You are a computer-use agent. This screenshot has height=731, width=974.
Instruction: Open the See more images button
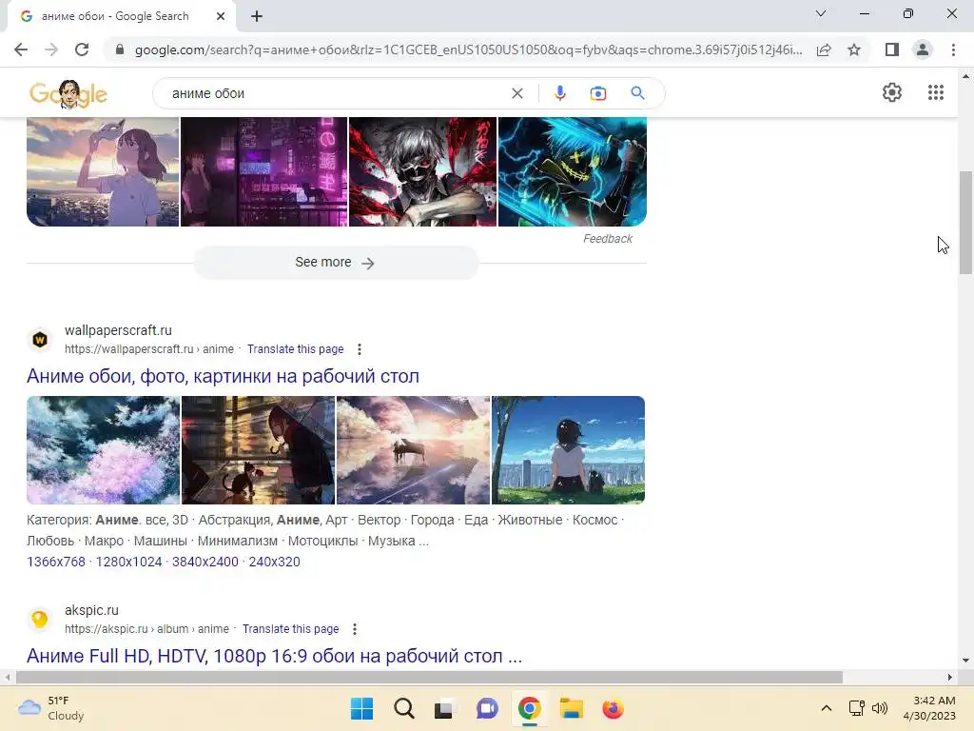(336, 263)
